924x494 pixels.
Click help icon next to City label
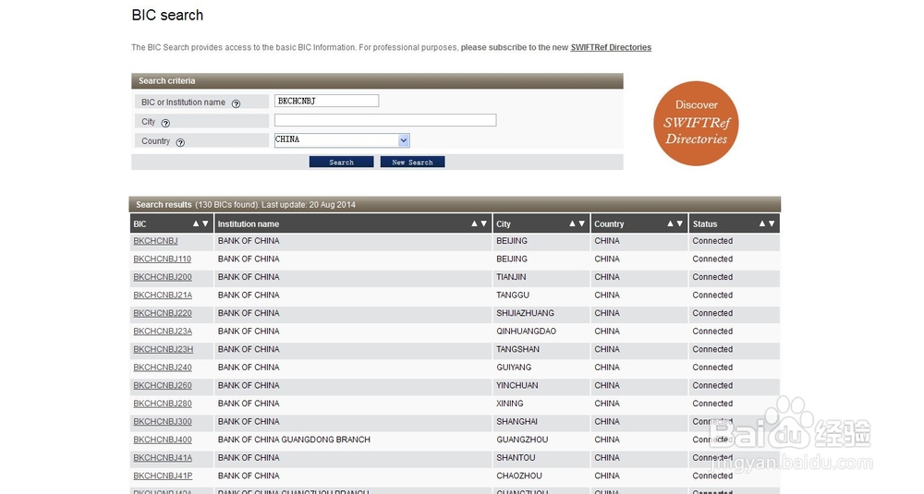pyautogui.click(x=165, y=123)
